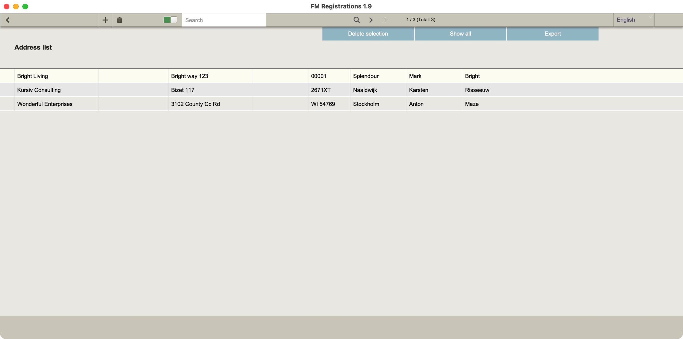Click the green macOS fullscreen button

tap(25, 6)
